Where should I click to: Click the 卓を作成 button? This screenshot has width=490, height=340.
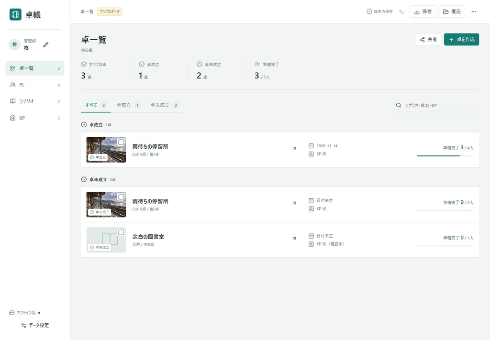[462, 39]
